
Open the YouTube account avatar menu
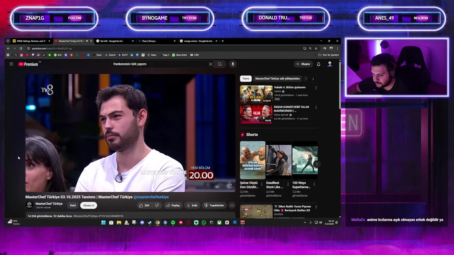[330, 64]
